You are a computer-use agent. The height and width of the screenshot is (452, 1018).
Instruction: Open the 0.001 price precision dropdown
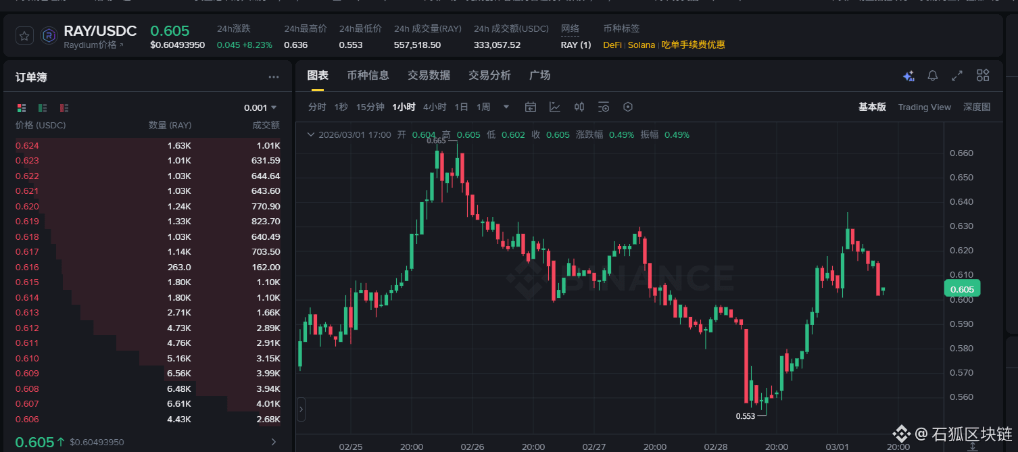click(260, 107)
